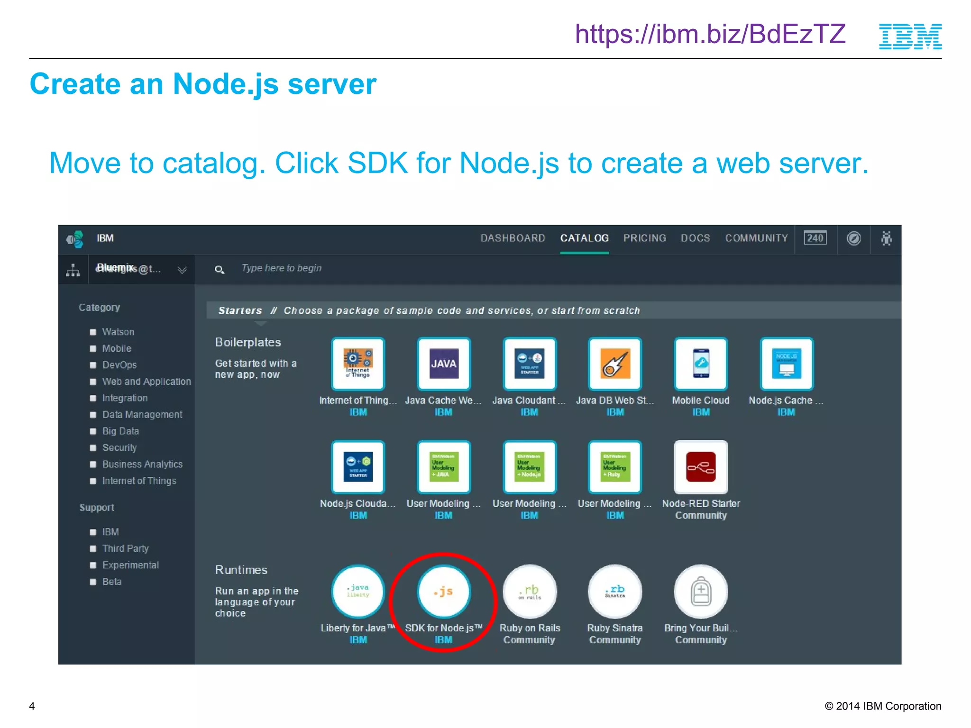
Task: Click the Starters section header bar
Action: point(554,310)
